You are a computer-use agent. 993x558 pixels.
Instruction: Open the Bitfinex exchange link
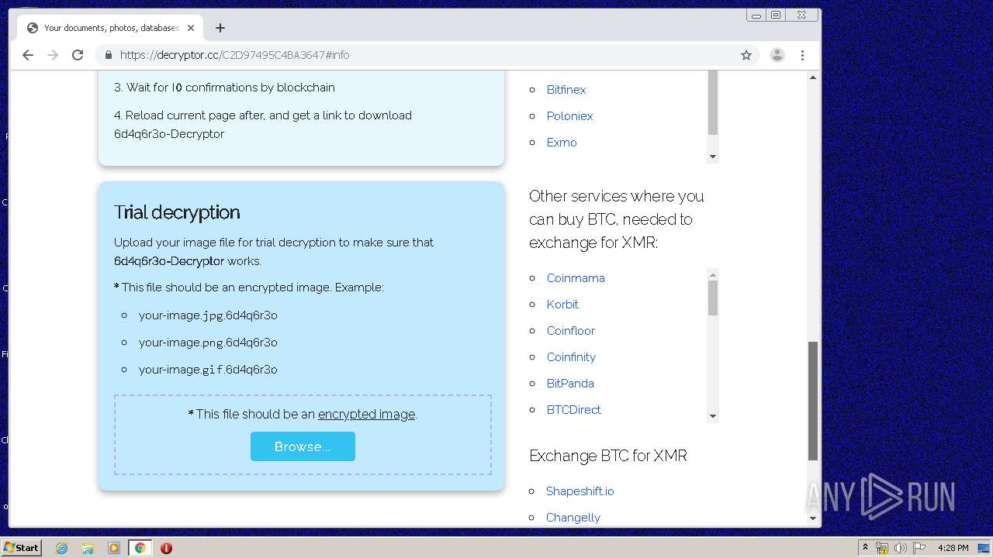tap(566, 90)
